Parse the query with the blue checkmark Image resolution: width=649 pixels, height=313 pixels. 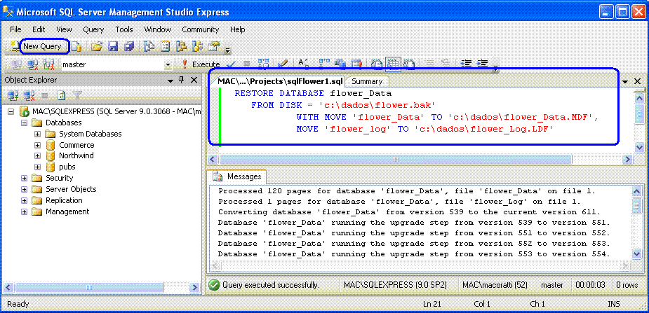[x=231, y=64]
